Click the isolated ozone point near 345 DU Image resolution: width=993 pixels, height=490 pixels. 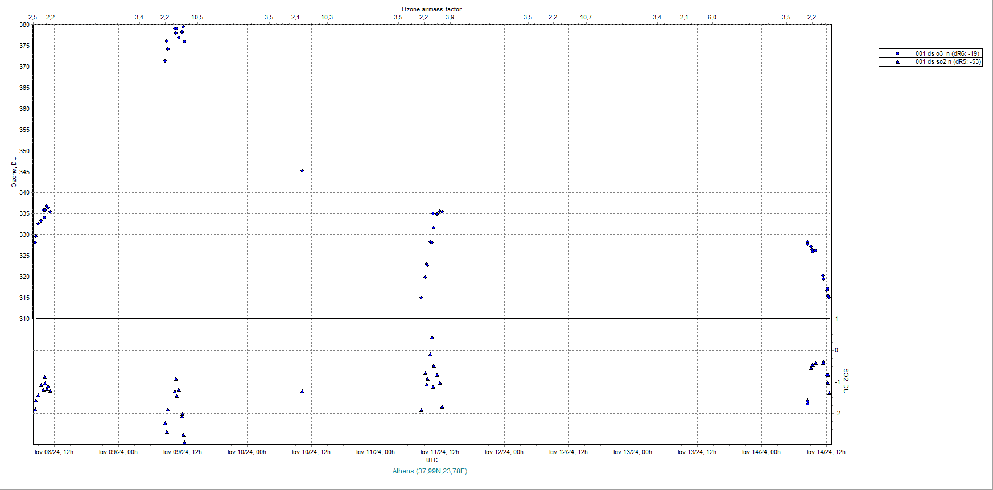[x=302, y=171]
